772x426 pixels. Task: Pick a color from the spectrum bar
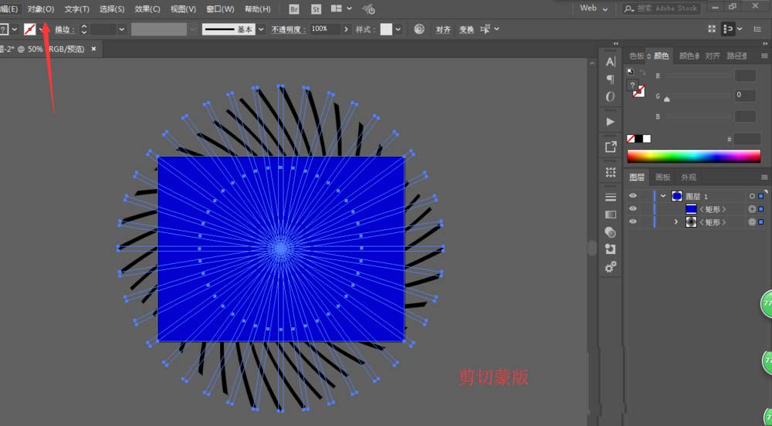click(694, 157)
